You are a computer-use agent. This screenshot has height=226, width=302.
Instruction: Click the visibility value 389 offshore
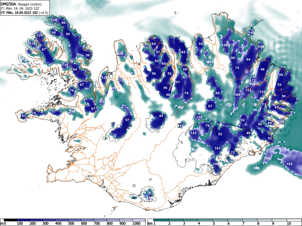pyautogui.click(x=267, y=159)
